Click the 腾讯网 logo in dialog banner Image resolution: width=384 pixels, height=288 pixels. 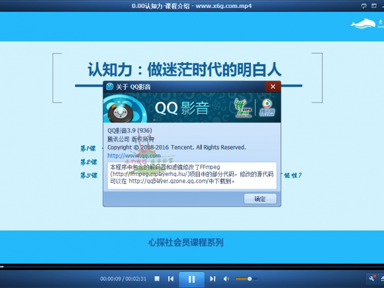click(267, 108)
